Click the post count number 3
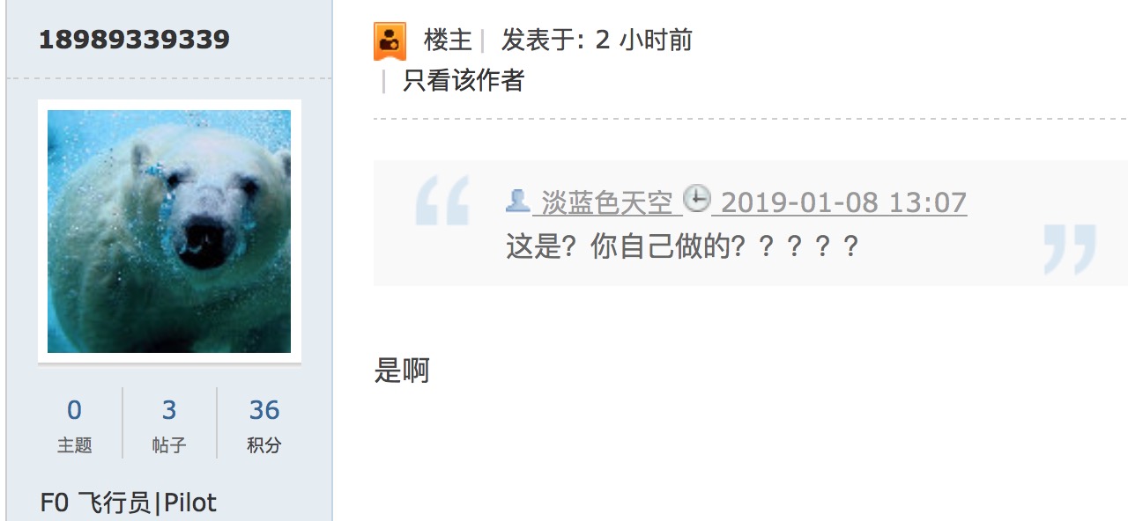Screen dimensions: 1128x521 (169, 410)
